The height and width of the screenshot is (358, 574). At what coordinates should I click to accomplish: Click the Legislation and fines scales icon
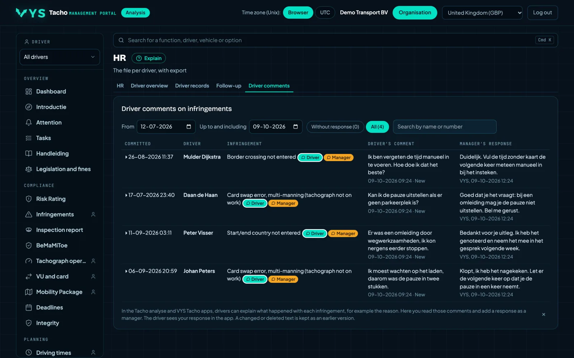[x=29, y=169]
